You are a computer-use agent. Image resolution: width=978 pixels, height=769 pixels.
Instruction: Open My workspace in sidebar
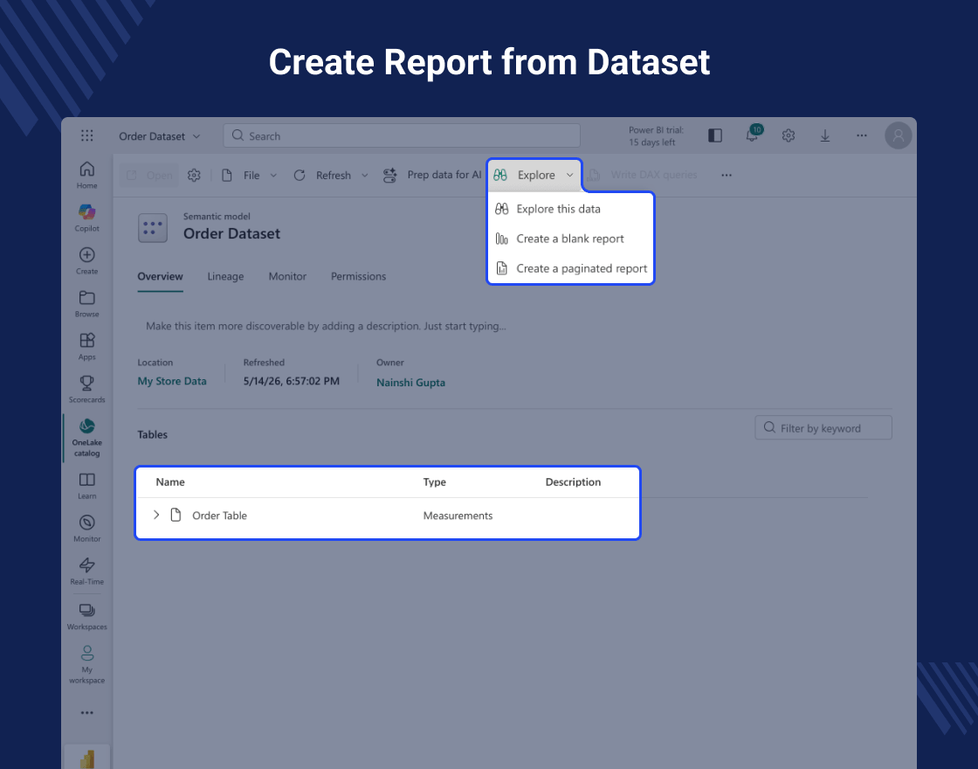point(86,664)
